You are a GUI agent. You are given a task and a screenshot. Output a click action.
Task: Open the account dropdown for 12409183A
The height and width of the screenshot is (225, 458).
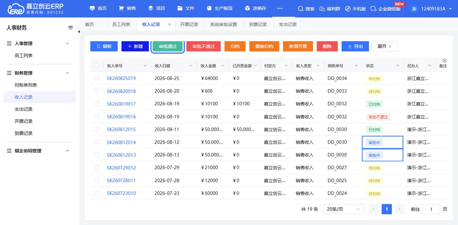tap(450, 9)
